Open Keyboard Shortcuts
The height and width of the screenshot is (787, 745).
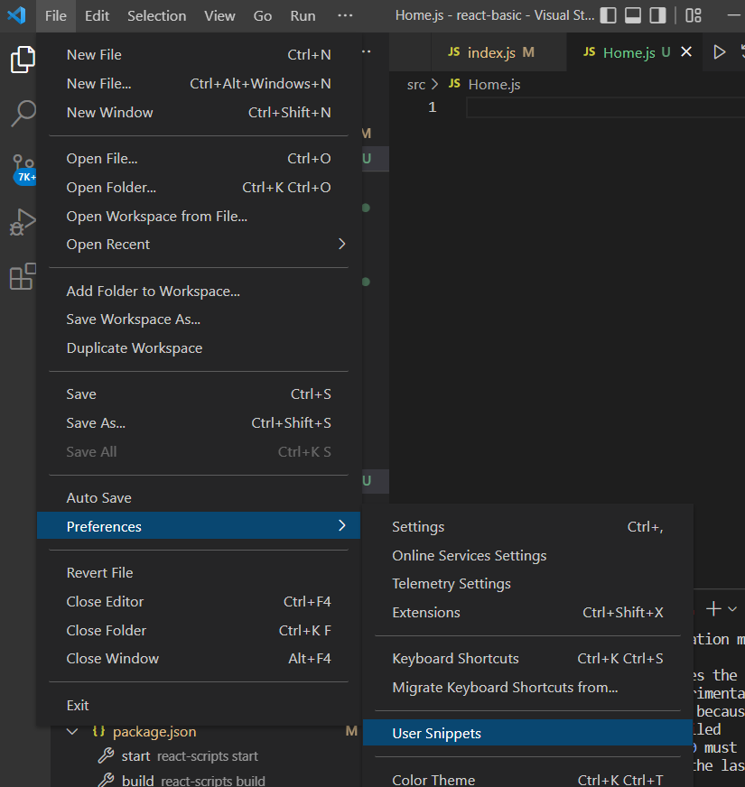pyautogui.click(x=527, y=659)
